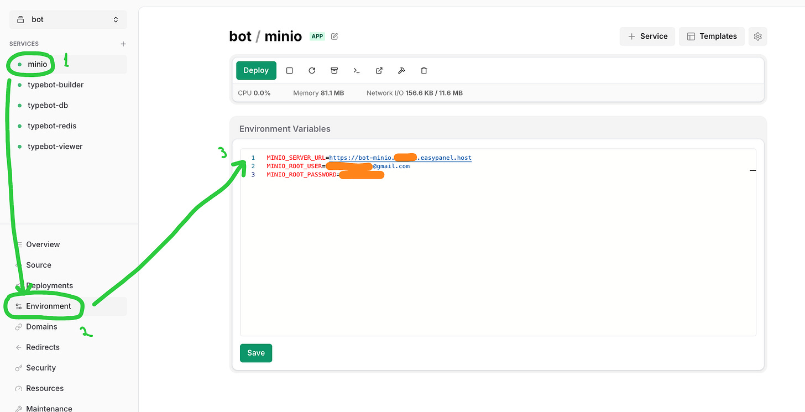Image resolution: width=805 pixels, height=412 pixels.
Task: Select the minio service
Action: click(x=68, y=64)
